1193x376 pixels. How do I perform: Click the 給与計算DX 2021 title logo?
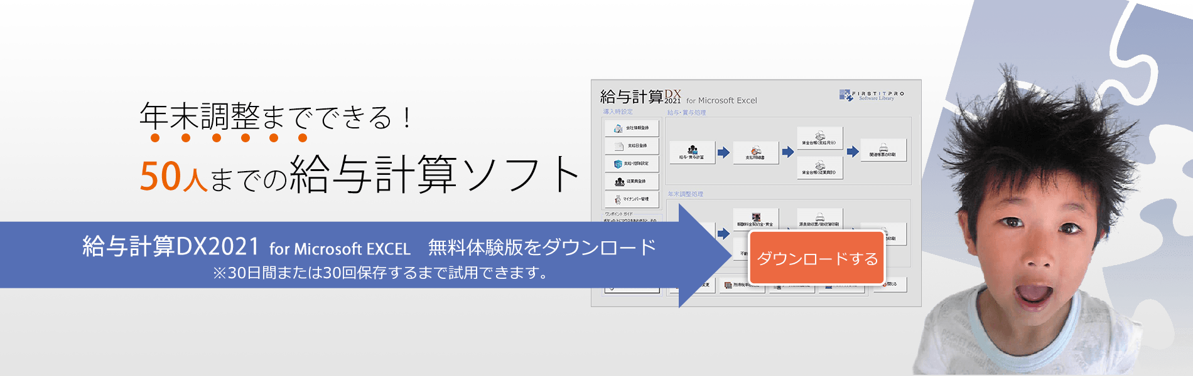click(x=640, y=96)
